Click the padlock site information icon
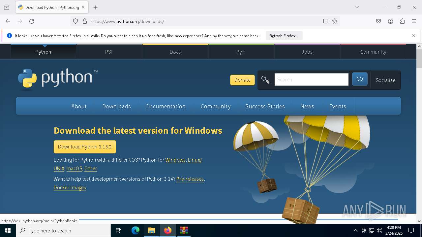Screen dimensions: 422x237 pos(85,21)
